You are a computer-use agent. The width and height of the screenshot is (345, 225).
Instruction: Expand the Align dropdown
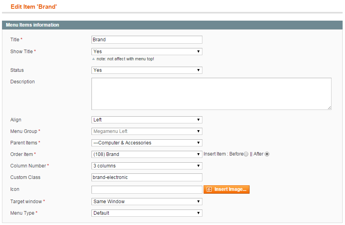pyautogui.click(x=147, y=120)
